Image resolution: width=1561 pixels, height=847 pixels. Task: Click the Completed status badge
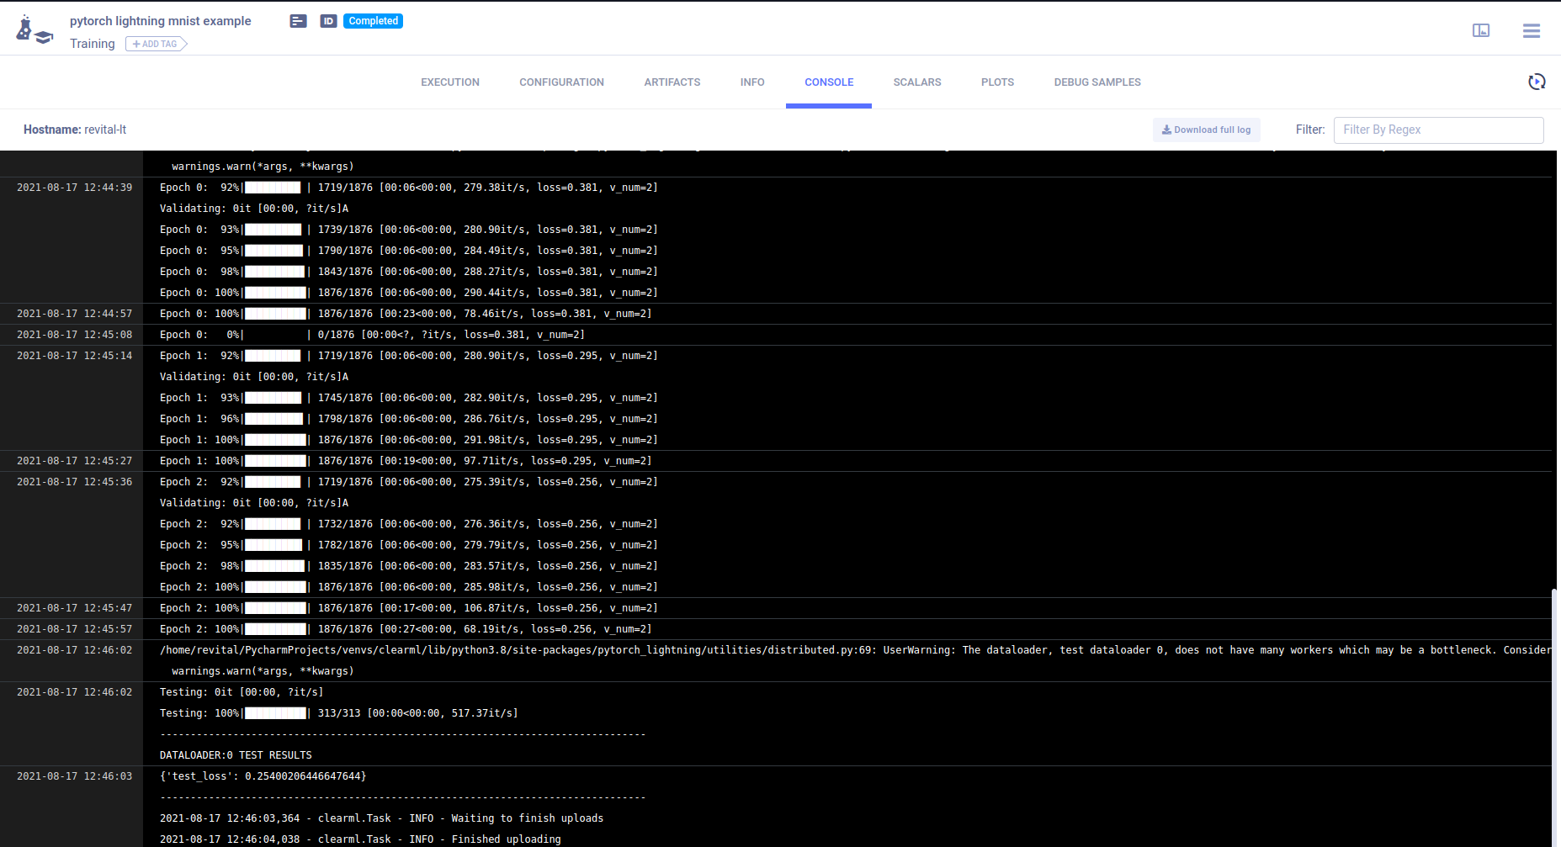coord(373,21)
